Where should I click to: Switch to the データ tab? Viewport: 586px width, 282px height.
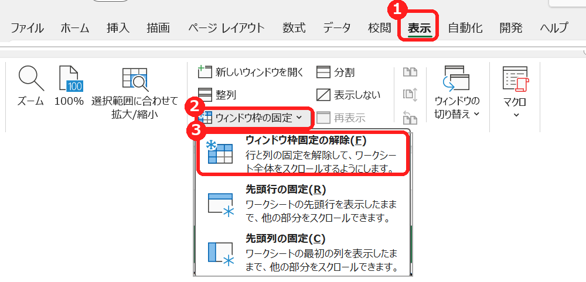(337, 28)
